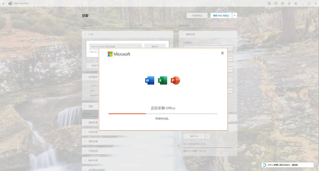Open the 体系结构 dropdown in 部署设置
The image size is (319, 171).
208,48
